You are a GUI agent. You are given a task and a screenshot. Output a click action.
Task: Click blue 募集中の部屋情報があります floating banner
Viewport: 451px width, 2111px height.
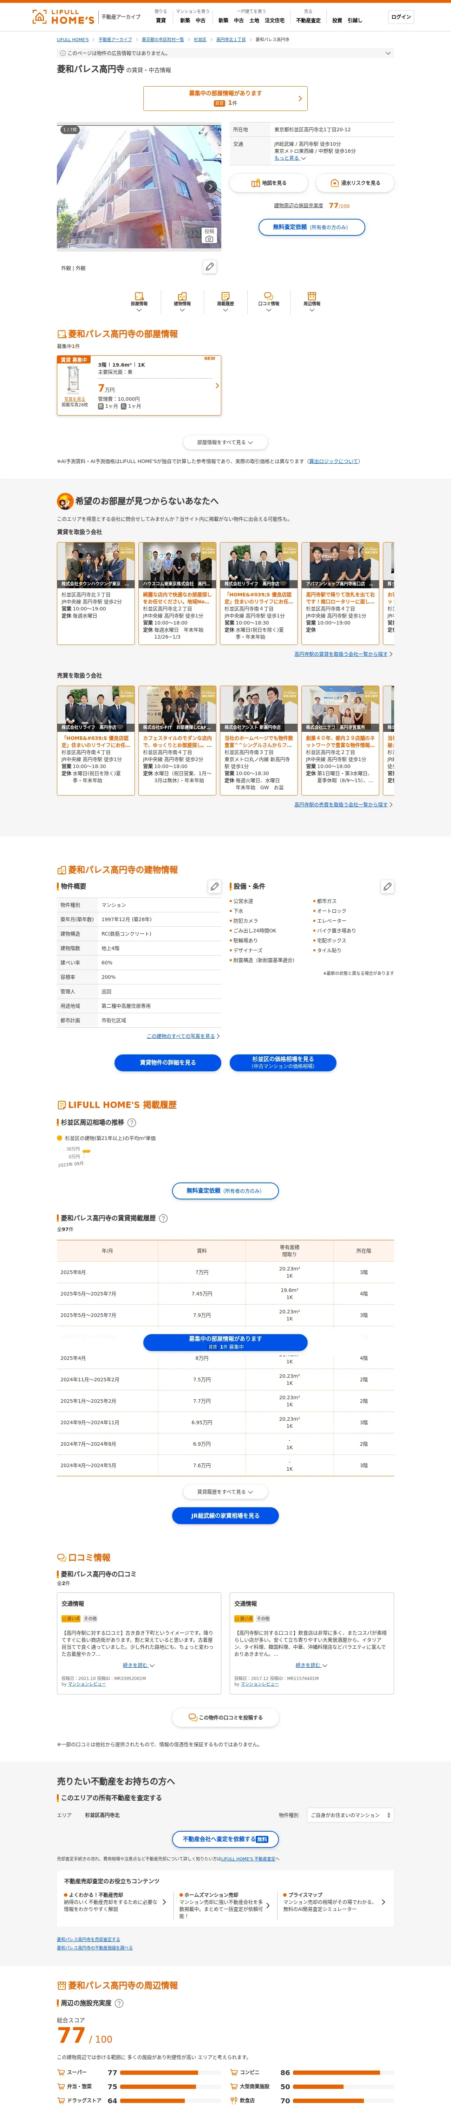point(225,1342)
